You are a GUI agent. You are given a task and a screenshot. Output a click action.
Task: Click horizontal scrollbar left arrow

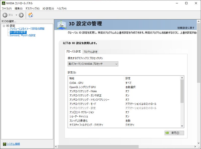56,146
